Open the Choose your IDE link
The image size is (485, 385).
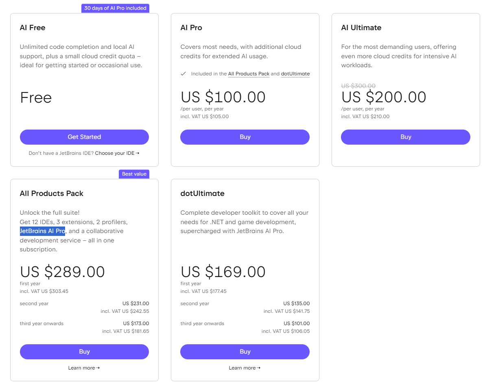117,153
